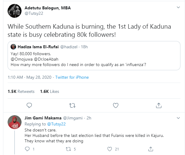Like the main tweet with heart icon
185x155 pixels.
116,105
